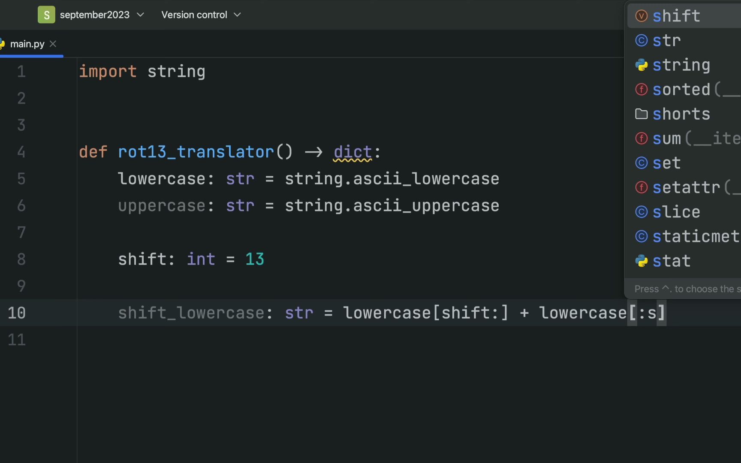Choose the 'shorts' folder completion suggestion

[684, 114]
